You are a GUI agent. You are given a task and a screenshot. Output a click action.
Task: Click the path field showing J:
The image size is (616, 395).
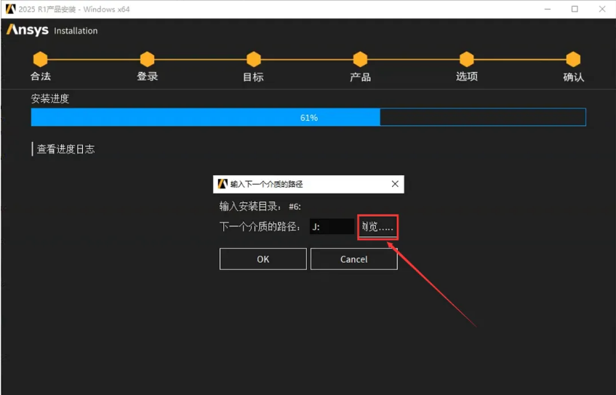click(332, 227)
